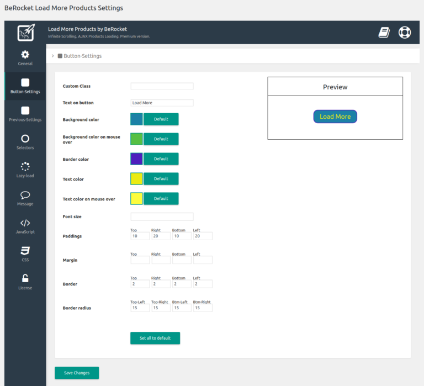
Task: Click the Margin Left field
Action: tap(203, 260)
